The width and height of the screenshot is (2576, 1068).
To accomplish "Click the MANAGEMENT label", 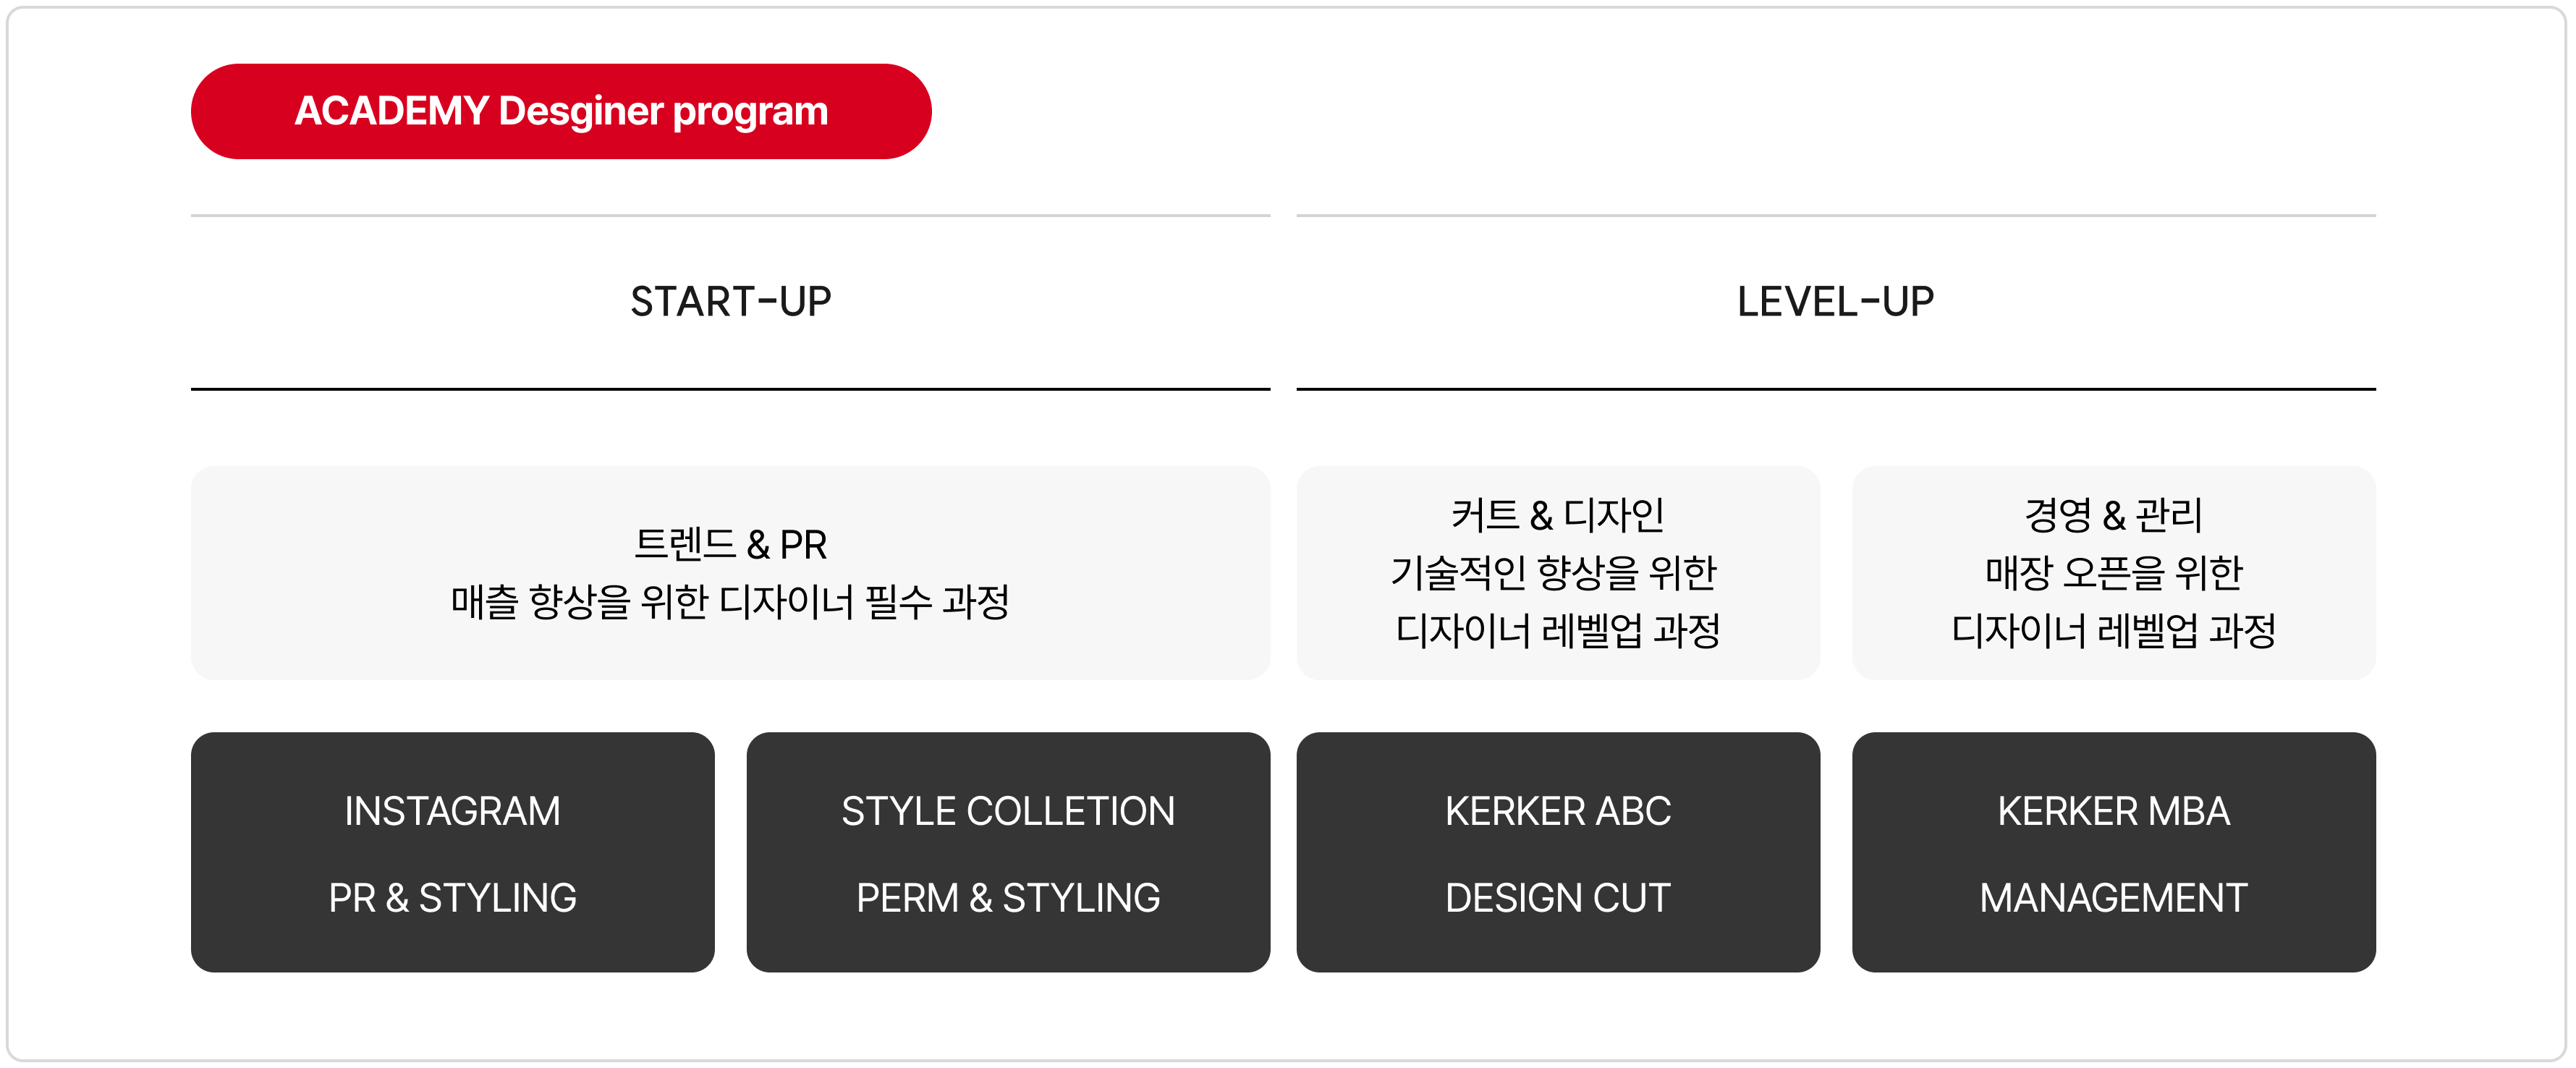I will [2113, 898].
